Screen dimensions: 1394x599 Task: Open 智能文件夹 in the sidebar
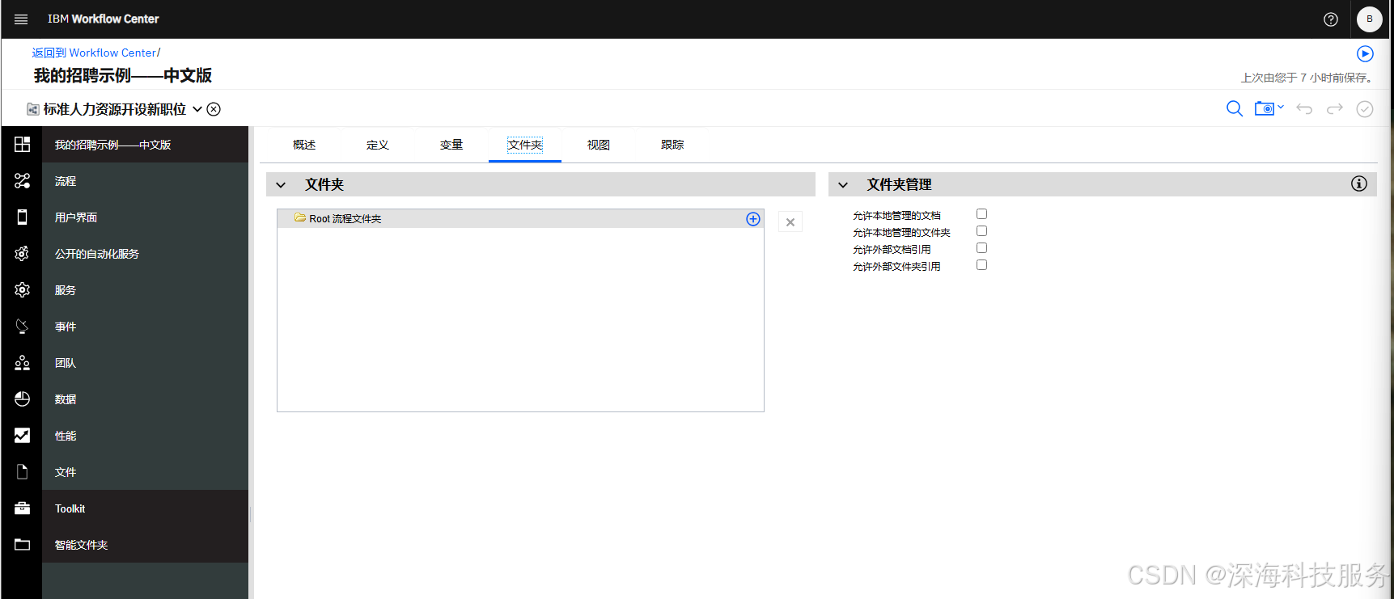tap(146, 545)
